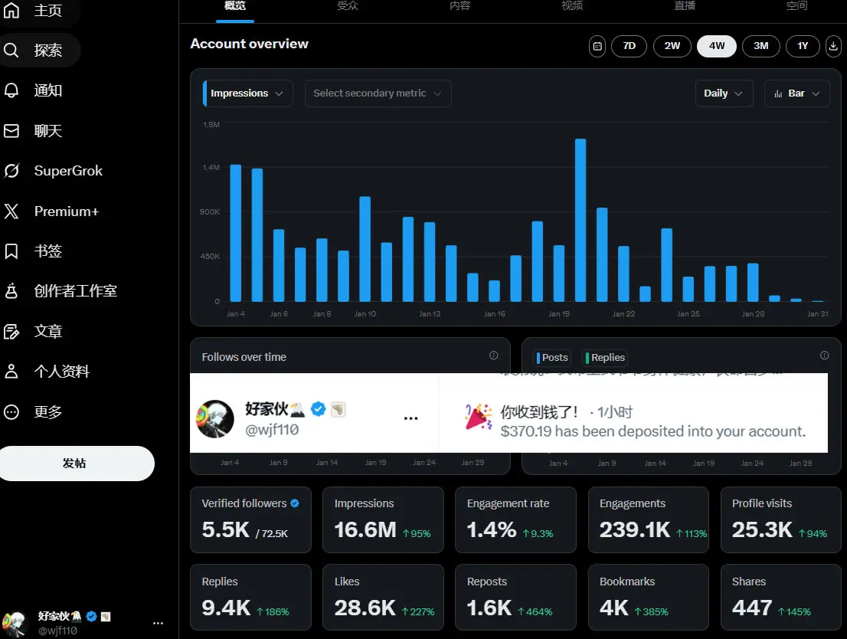The image size is (847, 639).
Task: Open the 个人资料 profile icon
Action: pos(11,372)
